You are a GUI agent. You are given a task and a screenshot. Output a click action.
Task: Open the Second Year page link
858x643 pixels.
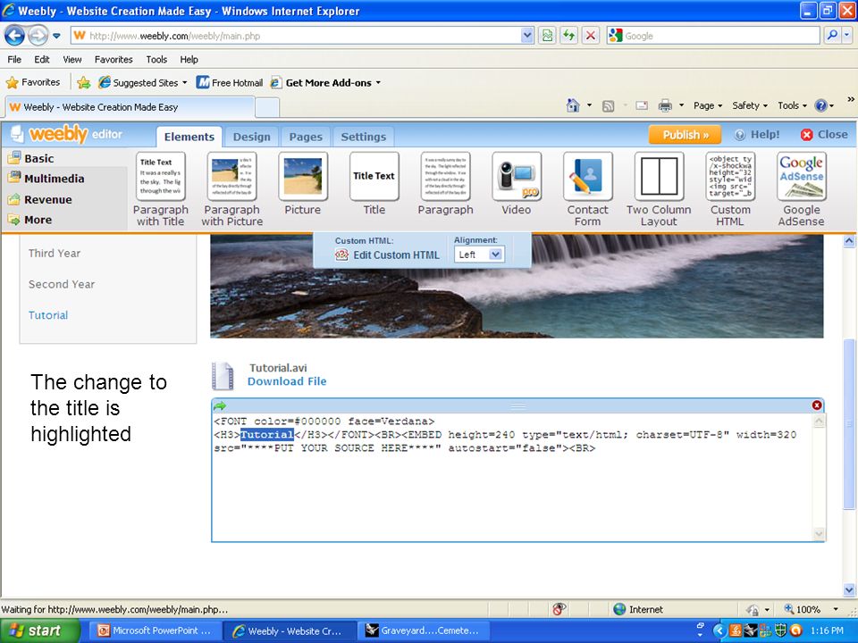click(62, 284)
